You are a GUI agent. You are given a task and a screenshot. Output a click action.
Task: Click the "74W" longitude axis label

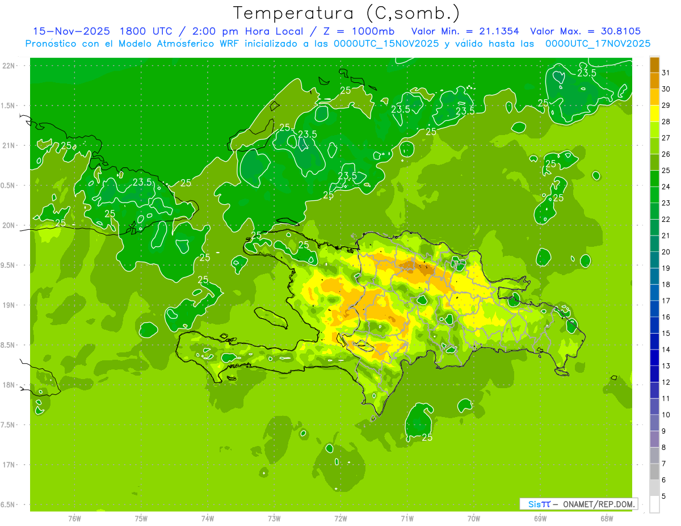[208, 519]
